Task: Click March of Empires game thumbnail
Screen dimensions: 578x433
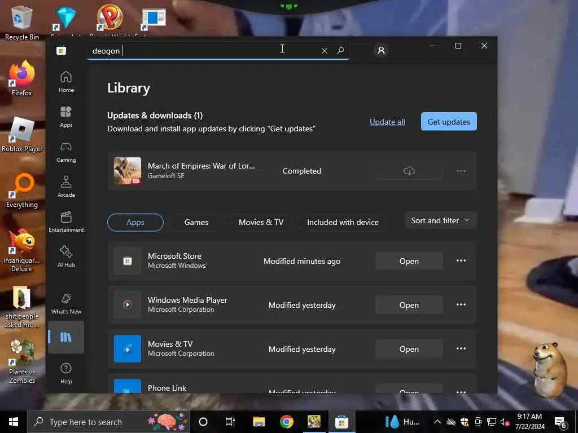Action: pos(128,171)
